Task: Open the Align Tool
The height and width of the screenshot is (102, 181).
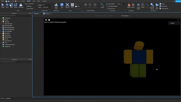Action: click(56, 6)
